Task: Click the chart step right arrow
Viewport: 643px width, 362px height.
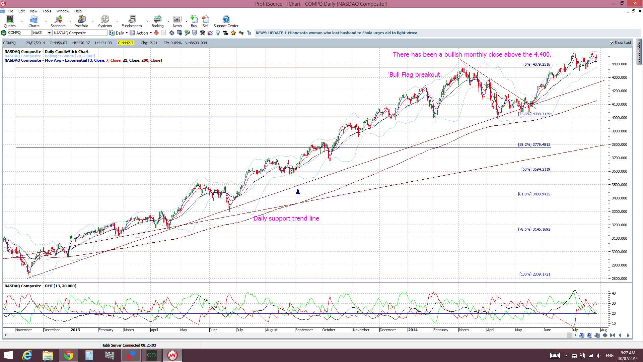Action: (628, 335)
